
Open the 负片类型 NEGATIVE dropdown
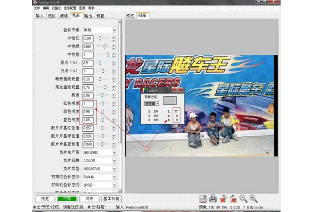pos(114,169)
